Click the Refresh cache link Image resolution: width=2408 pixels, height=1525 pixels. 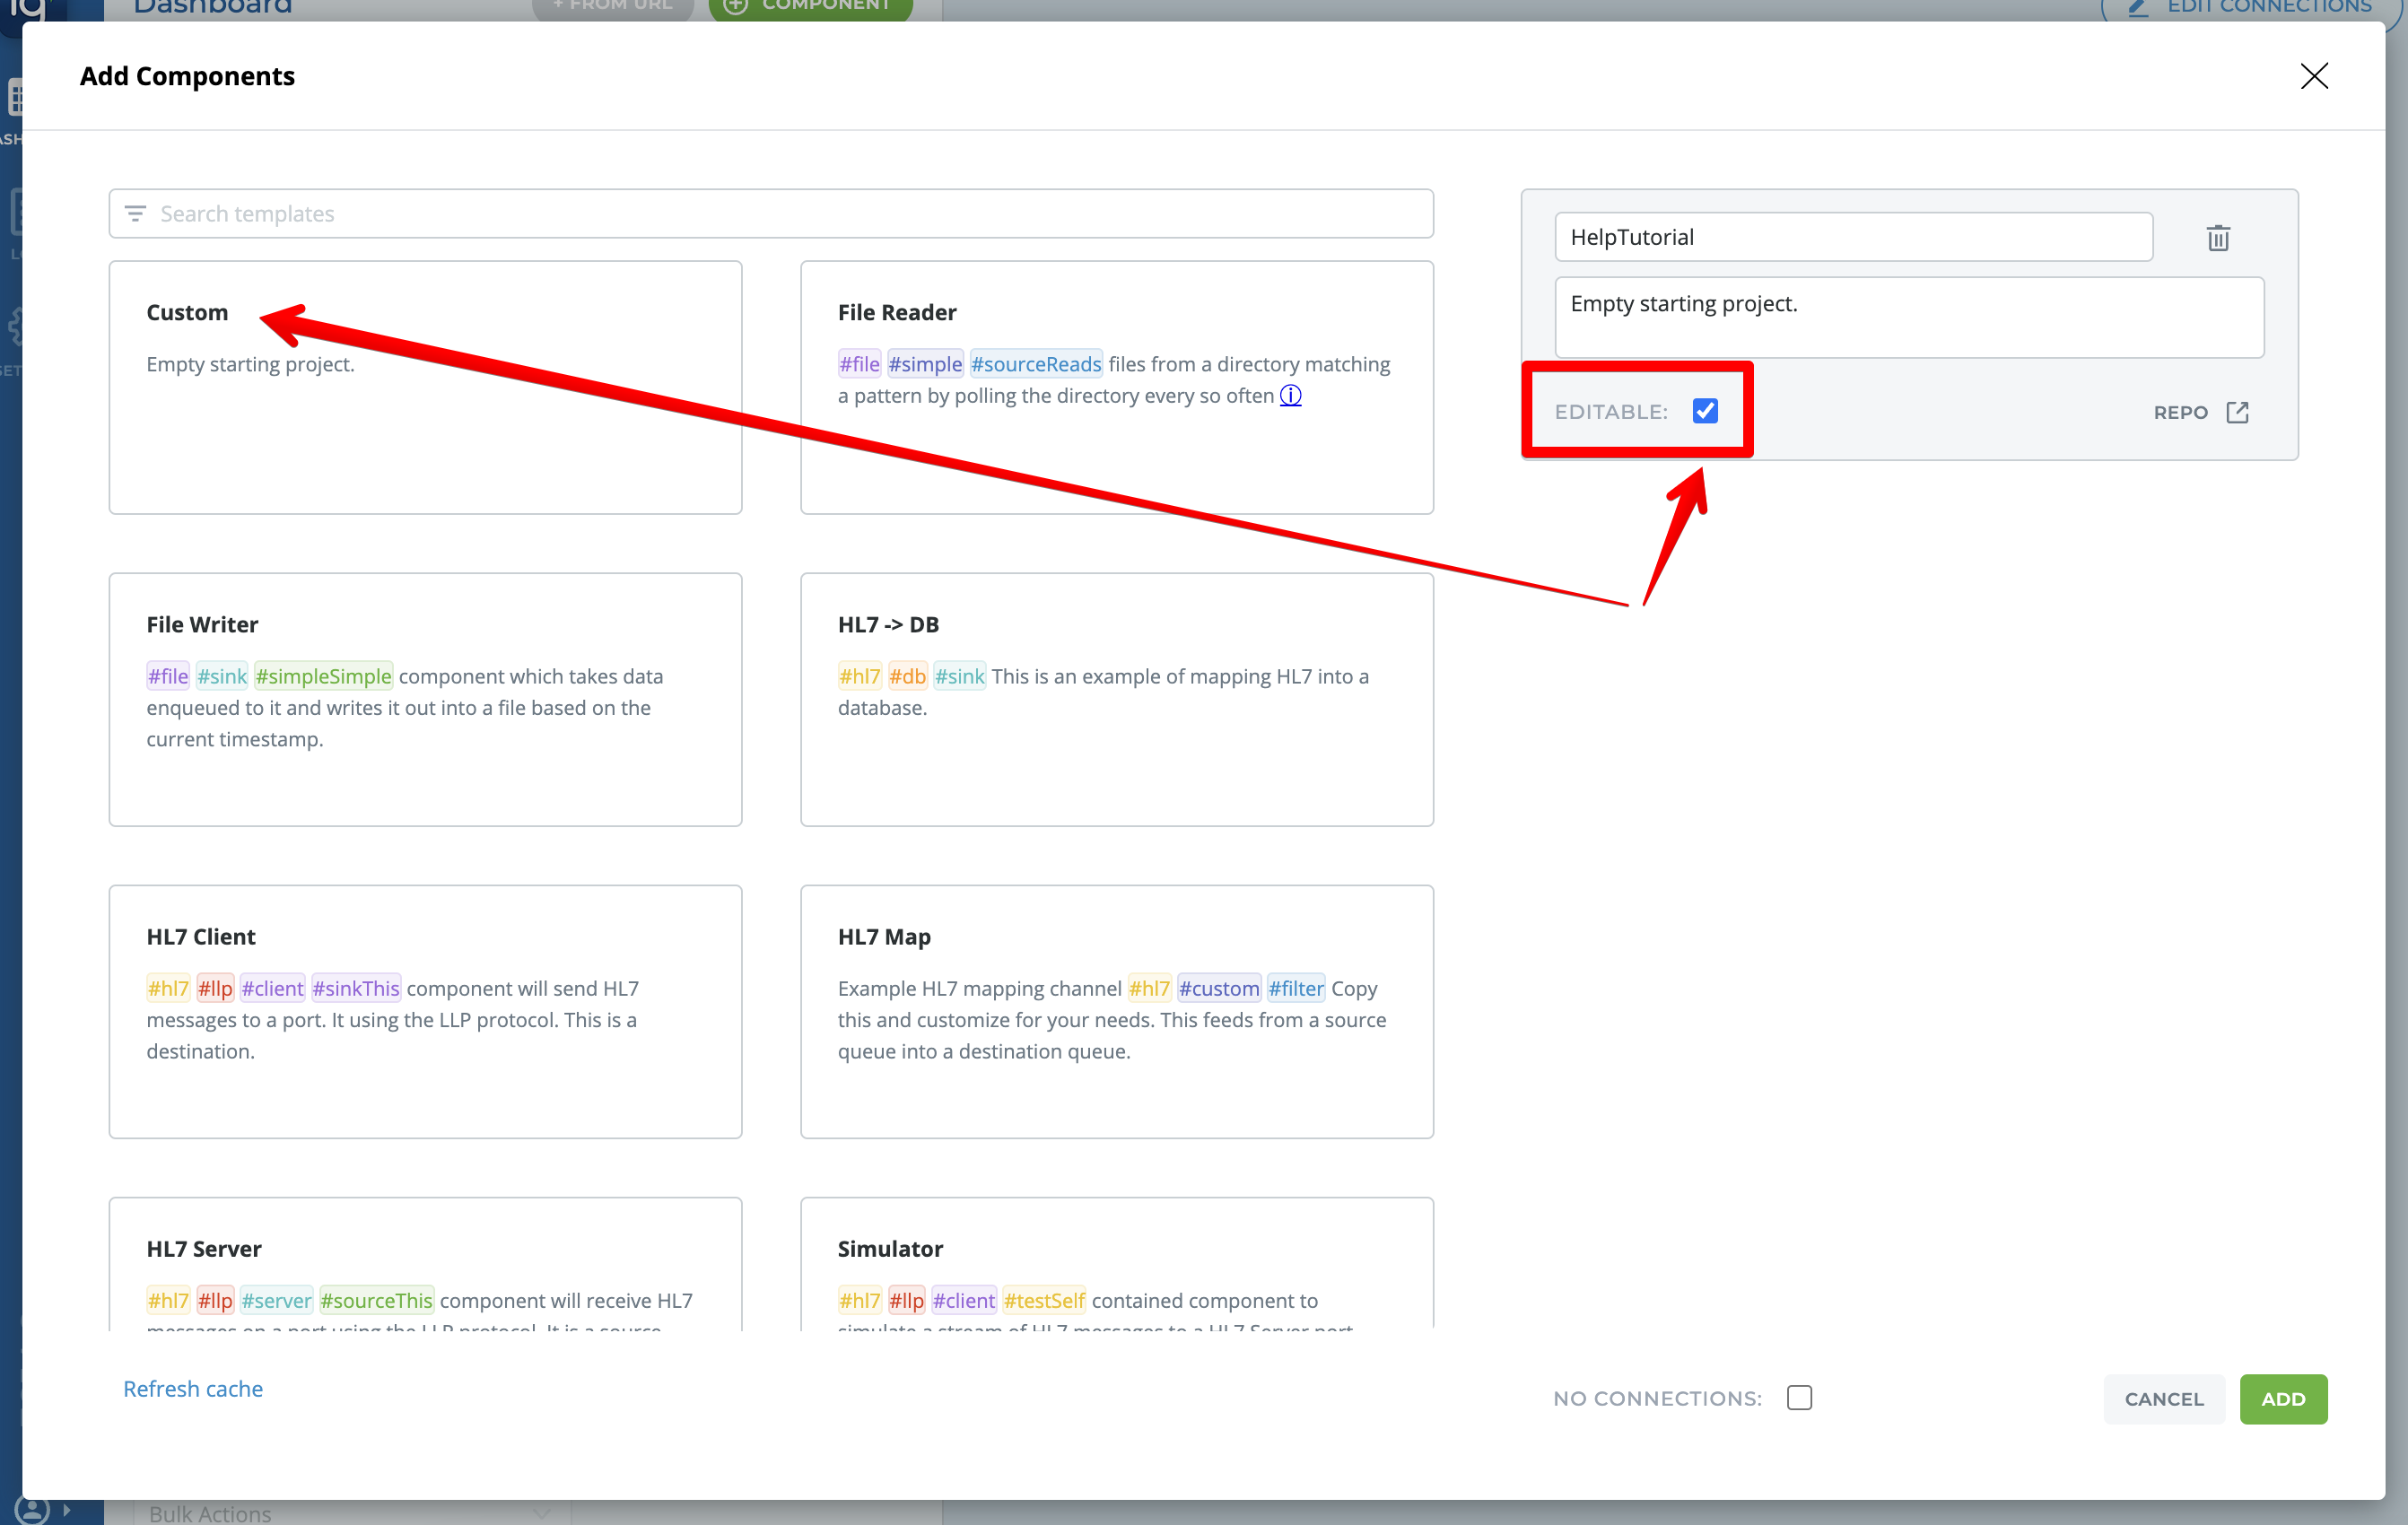click(x=193, y=1388)
